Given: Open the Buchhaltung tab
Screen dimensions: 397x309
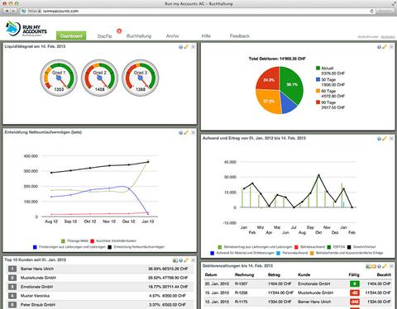Looking at the screenshot, I should click(x=139, y=36).
